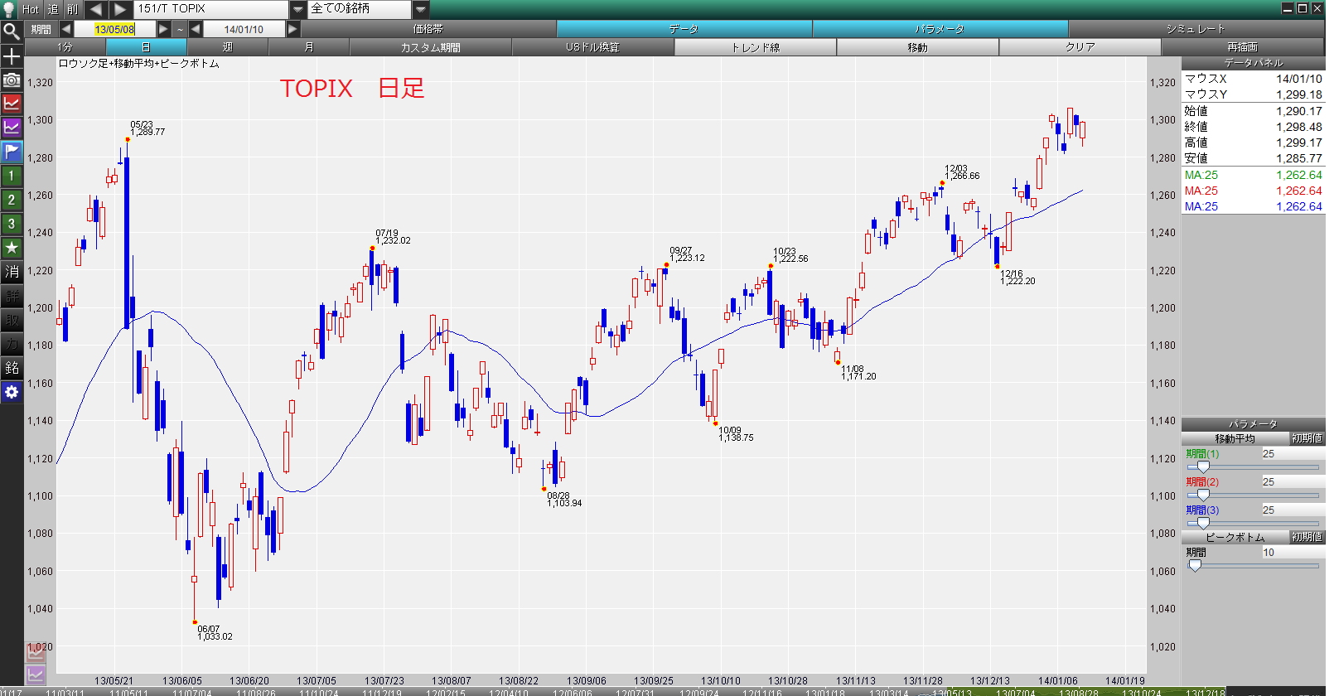Open the 全ての銘柄 list dropdown

point(421,9)
